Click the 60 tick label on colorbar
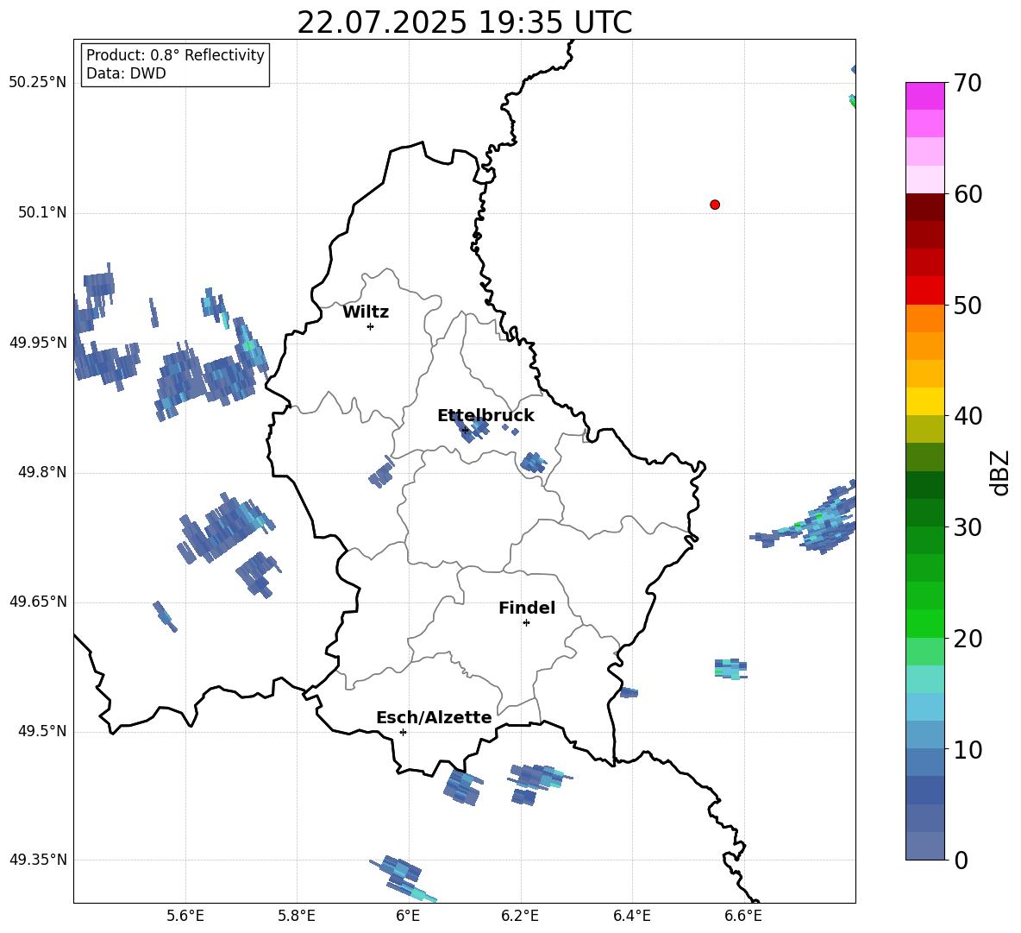Image resolution: width=1021 pixels, height=933 pixels. pyautogui.click(x=968, y=194)
